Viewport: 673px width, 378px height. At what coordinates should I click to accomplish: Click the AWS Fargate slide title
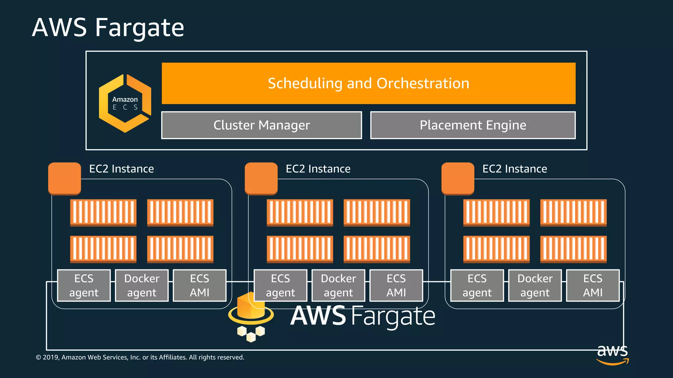[x=108, y=28]
